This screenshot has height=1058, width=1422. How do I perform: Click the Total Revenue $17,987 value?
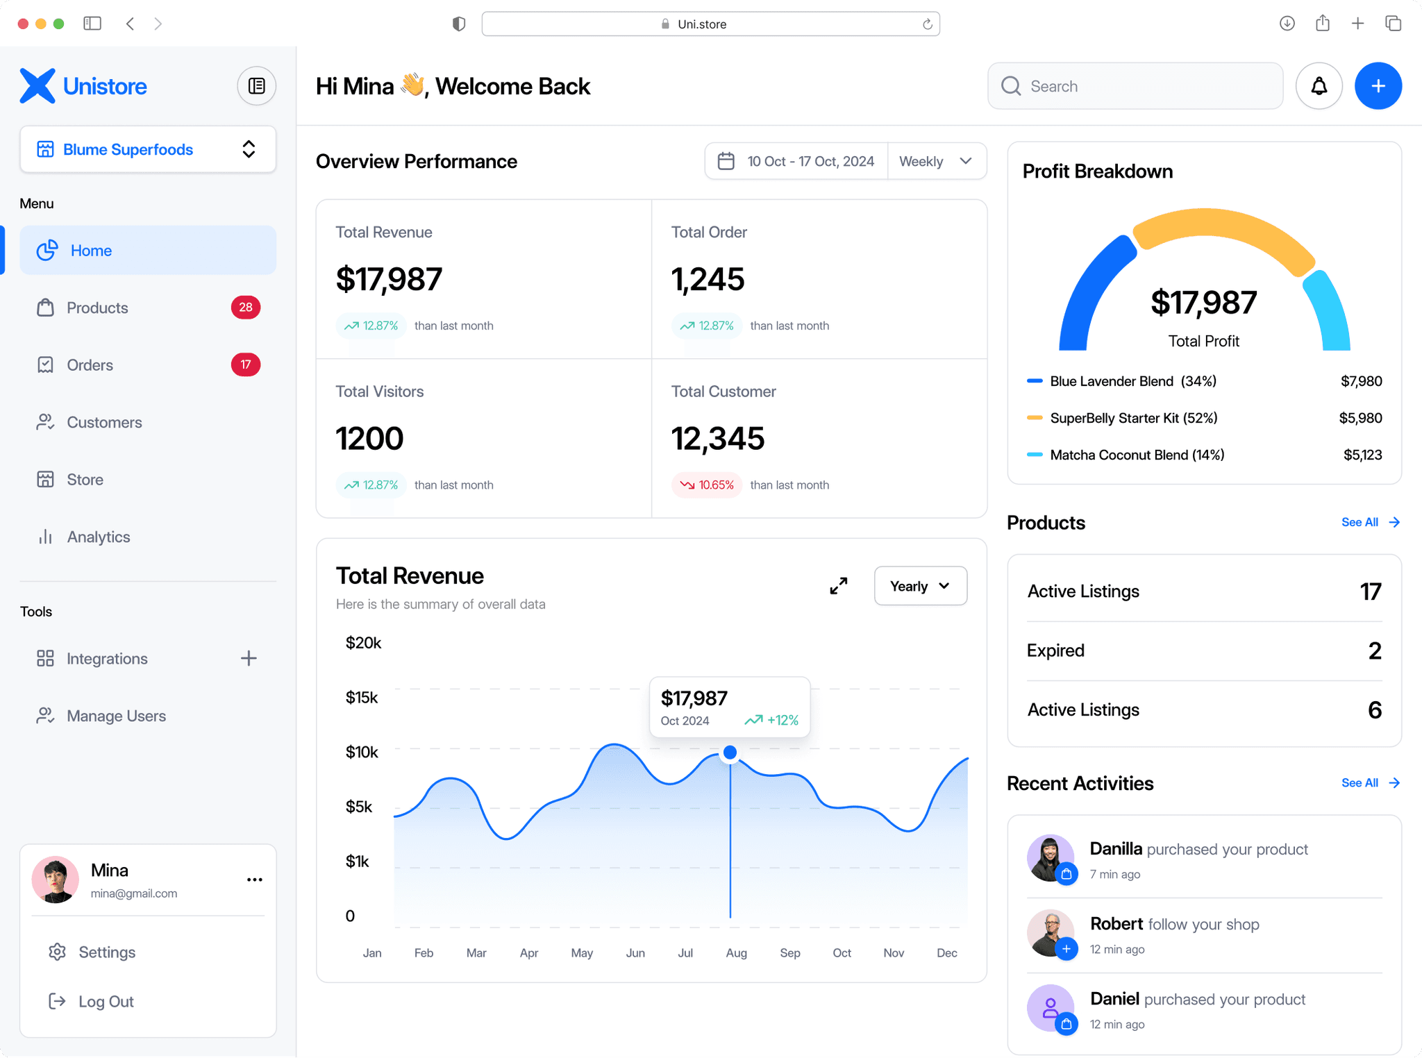click(x=389, y=279)
